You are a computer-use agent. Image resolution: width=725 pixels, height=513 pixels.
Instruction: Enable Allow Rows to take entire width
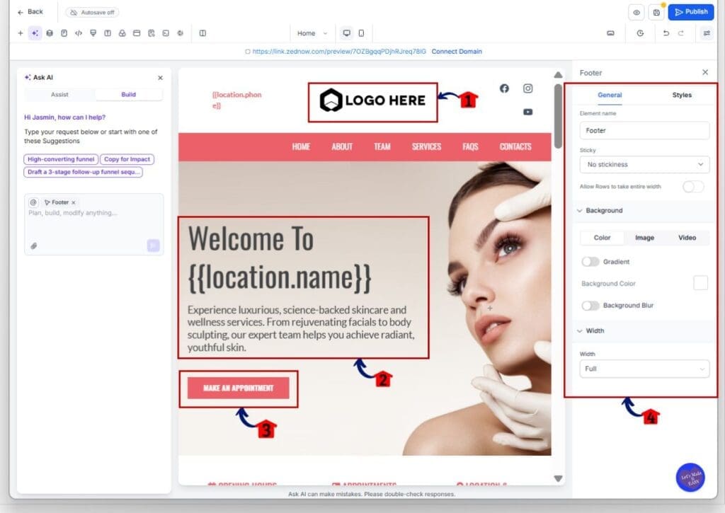click(x=692, y=186)
